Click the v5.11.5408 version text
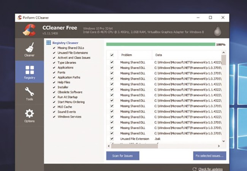This screenshot has height=171, width=247. click(50, 33)
